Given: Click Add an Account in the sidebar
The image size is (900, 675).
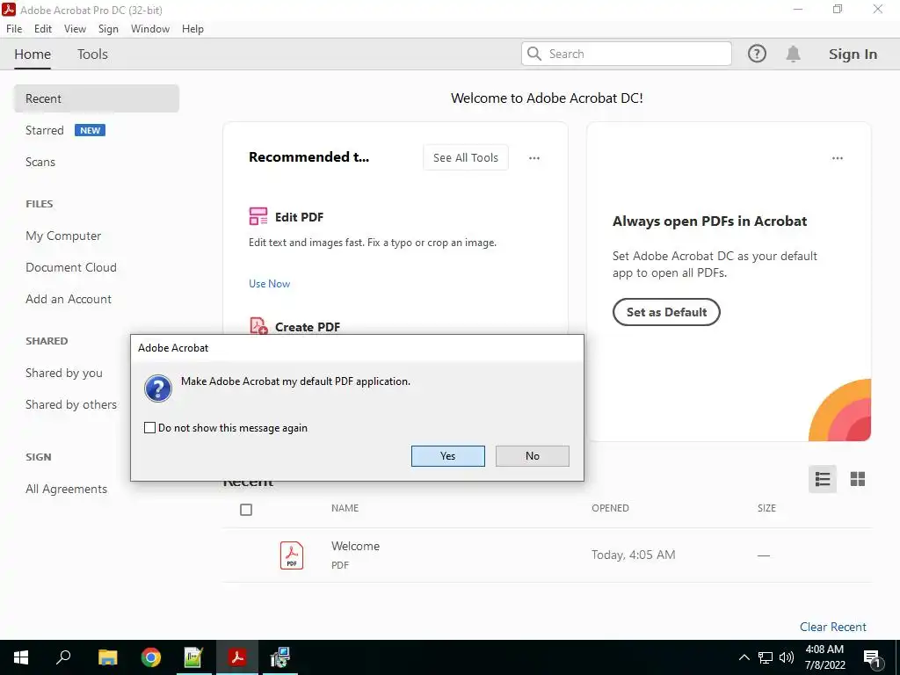Looking at the screenshot, I should point(69,299).
